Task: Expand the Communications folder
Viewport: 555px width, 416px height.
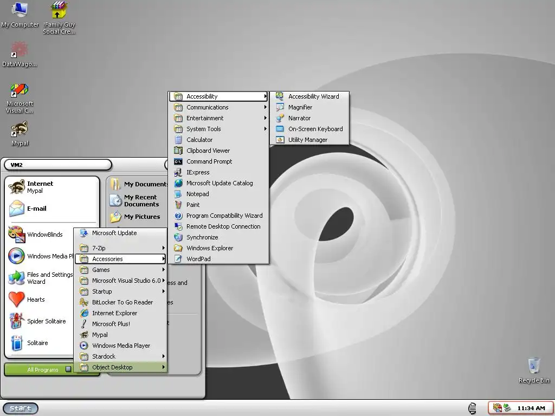Action: pos(218,107)
